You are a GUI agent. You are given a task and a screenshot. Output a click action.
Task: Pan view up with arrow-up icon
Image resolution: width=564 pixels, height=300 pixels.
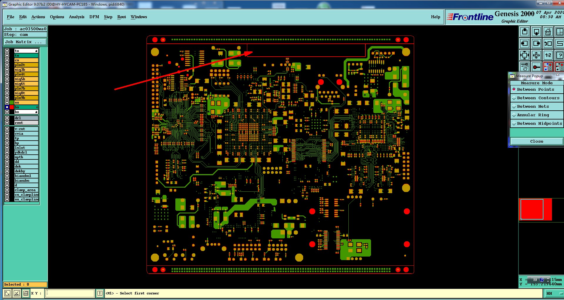(525, 32)
